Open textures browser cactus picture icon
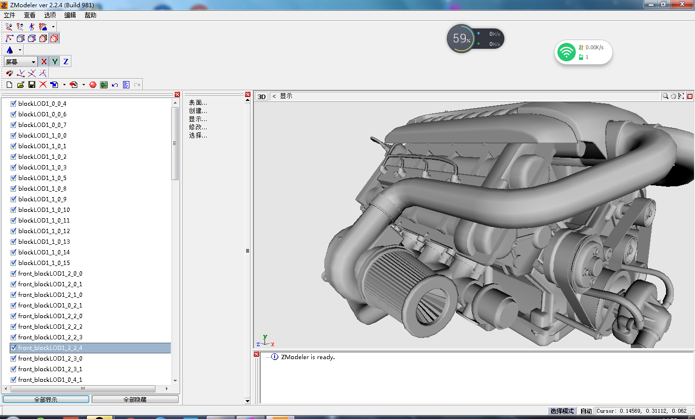The width and height of the screenshot is (695, 419). point(104,84)
